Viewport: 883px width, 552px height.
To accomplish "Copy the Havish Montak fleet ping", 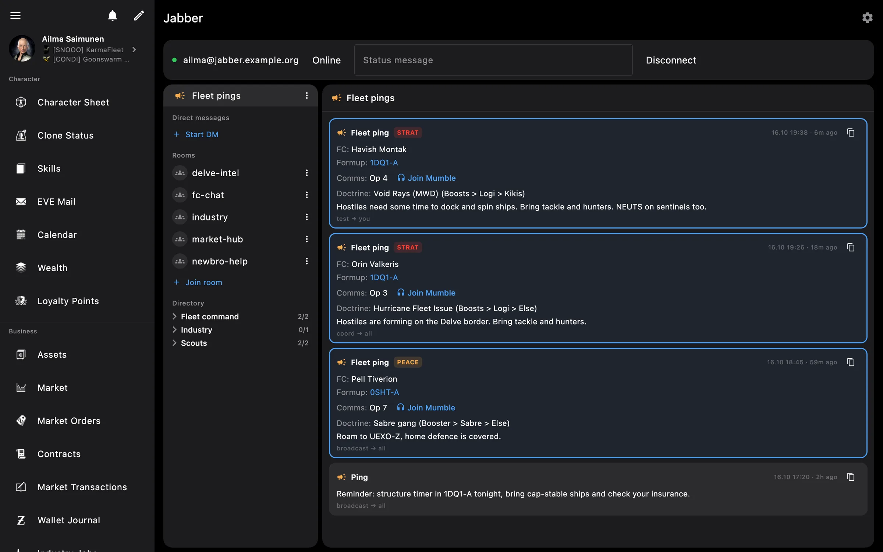I will [851, 132].
